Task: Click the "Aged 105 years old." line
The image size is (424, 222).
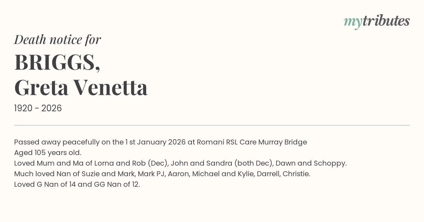Action: point(48,153)
